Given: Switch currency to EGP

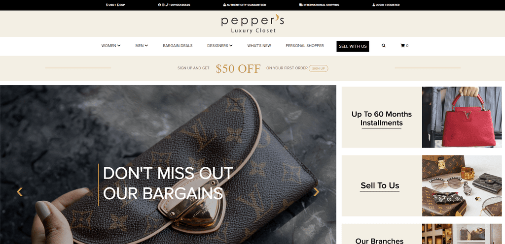Looking at the screenshot, I should 121,5.
